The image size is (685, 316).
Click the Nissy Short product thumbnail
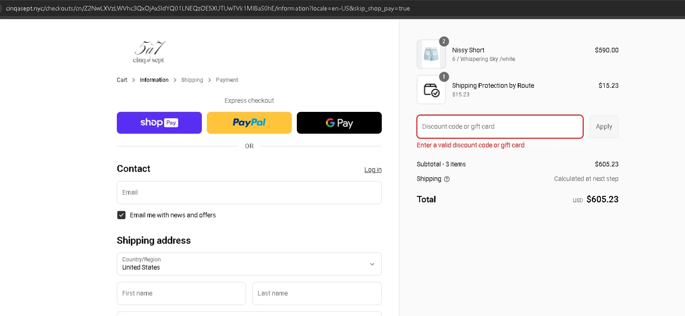431,54
